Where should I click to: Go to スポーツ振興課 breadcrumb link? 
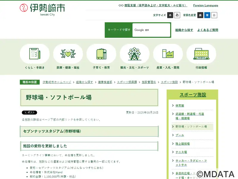[127, 82]
